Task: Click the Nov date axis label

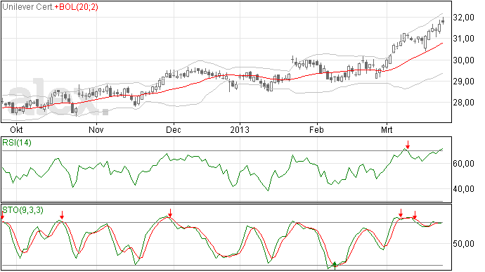Action: coord(96,129)
